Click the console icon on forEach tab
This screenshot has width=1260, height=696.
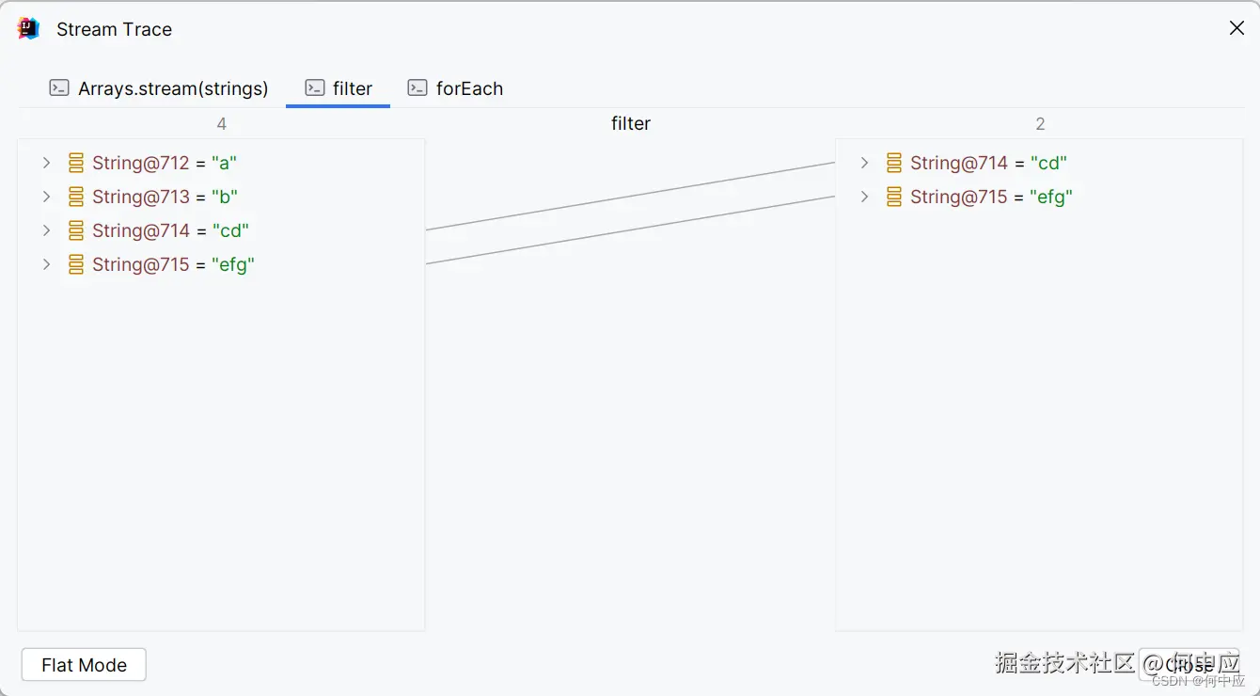pyautogui.click(x=417, y=88)
